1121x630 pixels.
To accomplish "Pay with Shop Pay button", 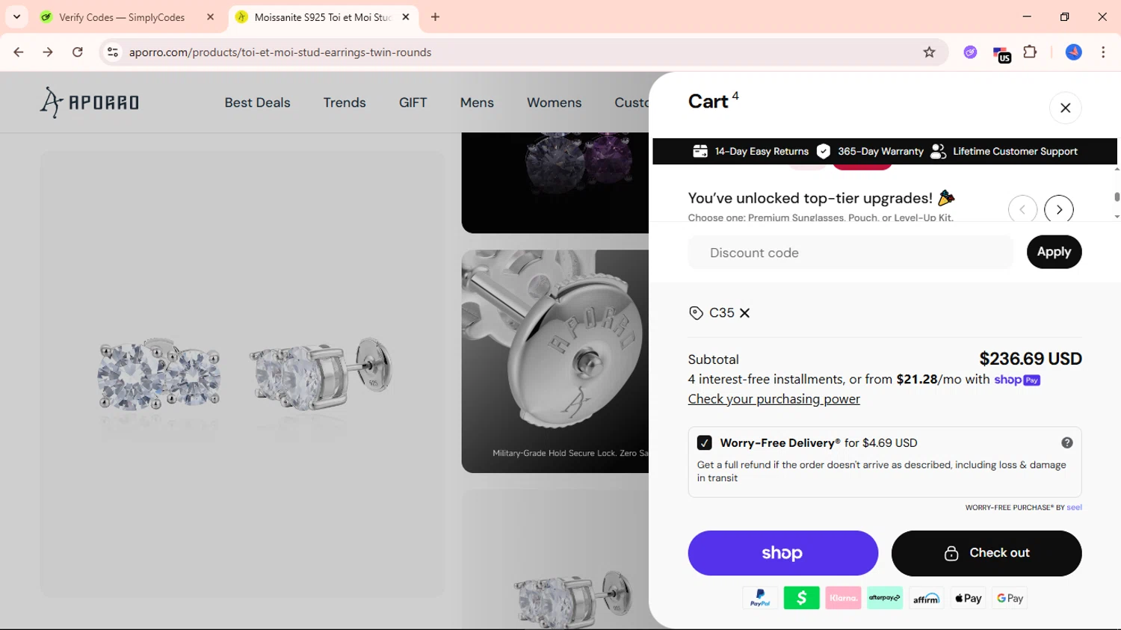I will tap(782, 553).
